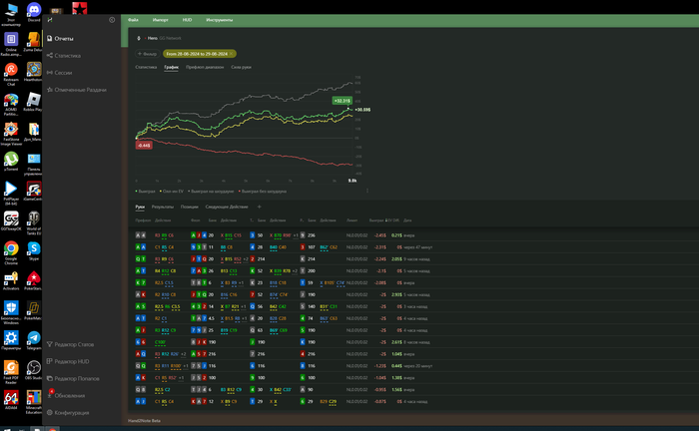Viewport: 699px width, 431px height.
Task: Select the first hand row with -2.45$
Action: [x=413, y=235]
